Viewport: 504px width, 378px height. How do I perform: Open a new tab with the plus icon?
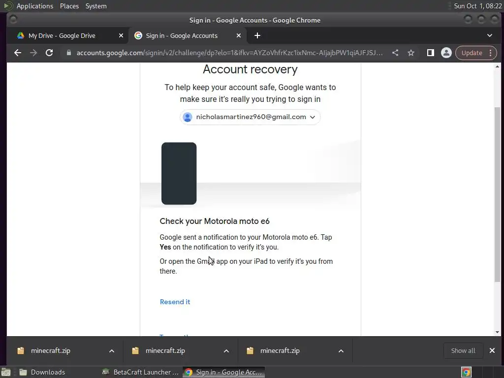click(257, 35)
